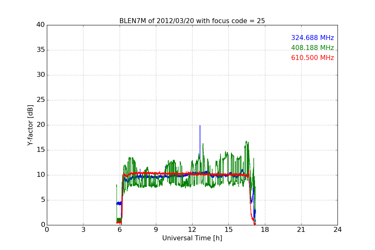Click the x-axis tick label "3"
The width and height of the screenshot is (375, 250).
click(83, 230)
